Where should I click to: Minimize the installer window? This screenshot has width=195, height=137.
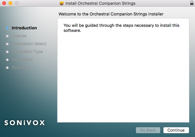click(10, 3)
